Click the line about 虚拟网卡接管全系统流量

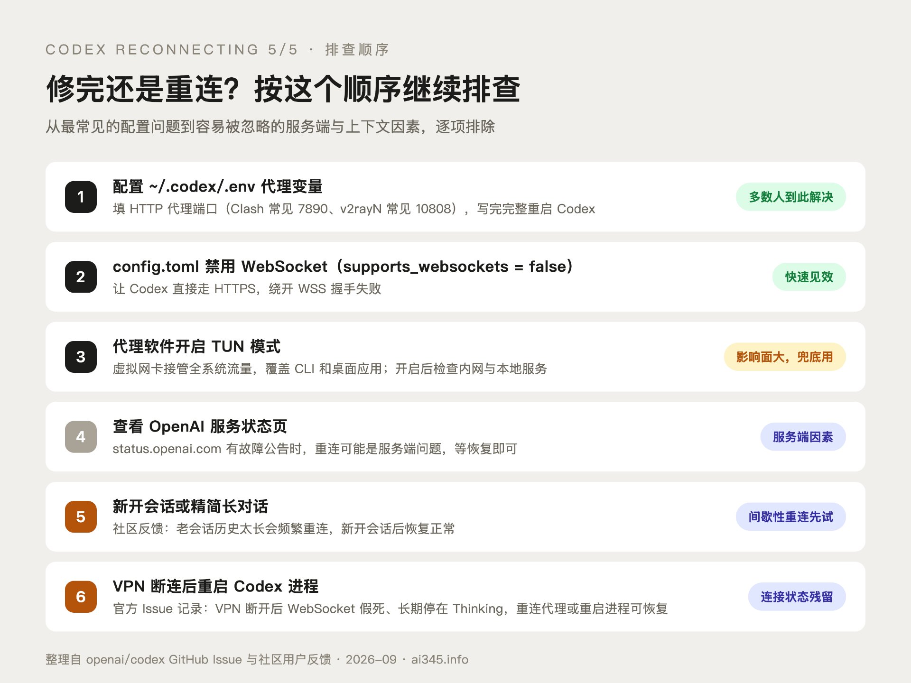pyautogui.click(x=330, y=369)
